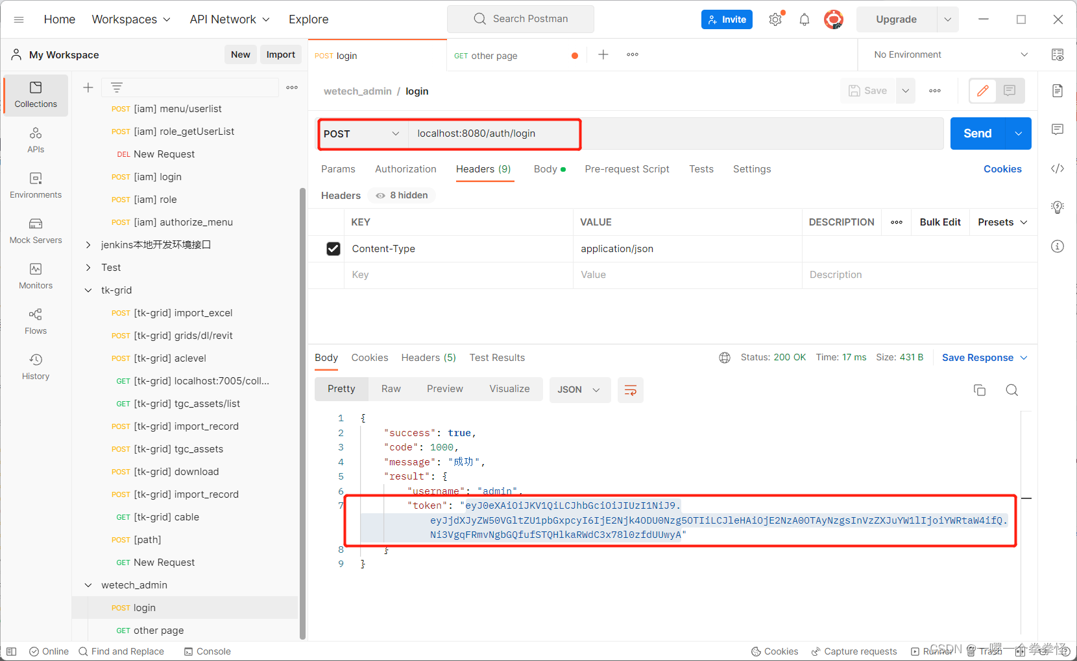Open tab options ellipsis next to plus
The height and width of the screenshot is (661, 1077).
633,54
